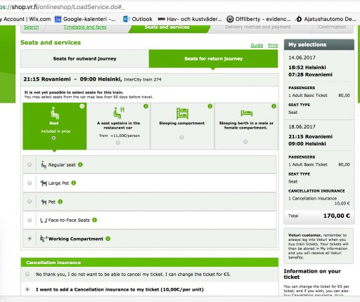Open the Hav- och kustväder bookmark icon

(161, 19)
